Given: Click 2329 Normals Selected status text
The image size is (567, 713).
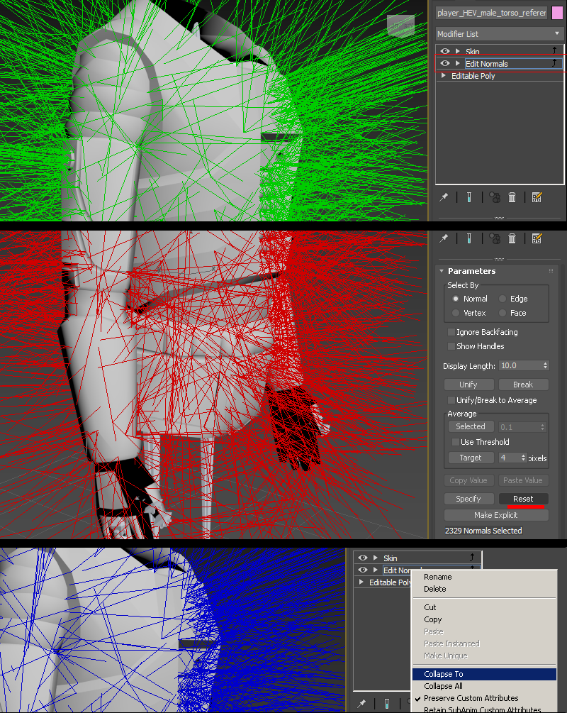Looking at the screenshot, I should click(483, 531).
